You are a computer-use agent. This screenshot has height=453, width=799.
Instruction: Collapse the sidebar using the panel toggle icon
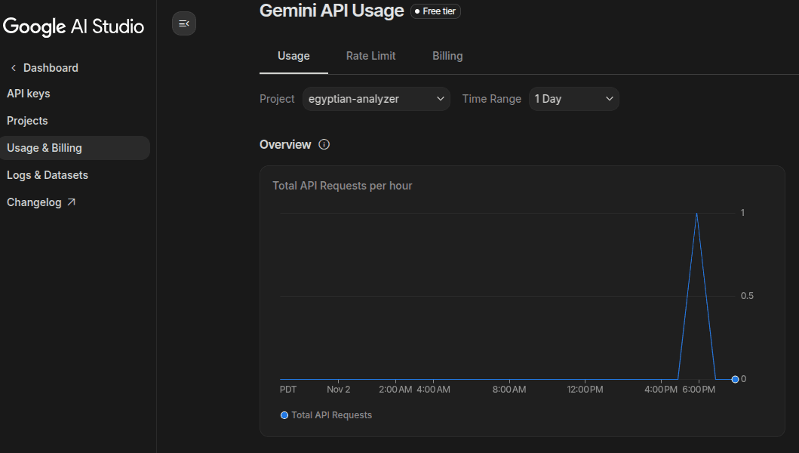coord(183,23)
